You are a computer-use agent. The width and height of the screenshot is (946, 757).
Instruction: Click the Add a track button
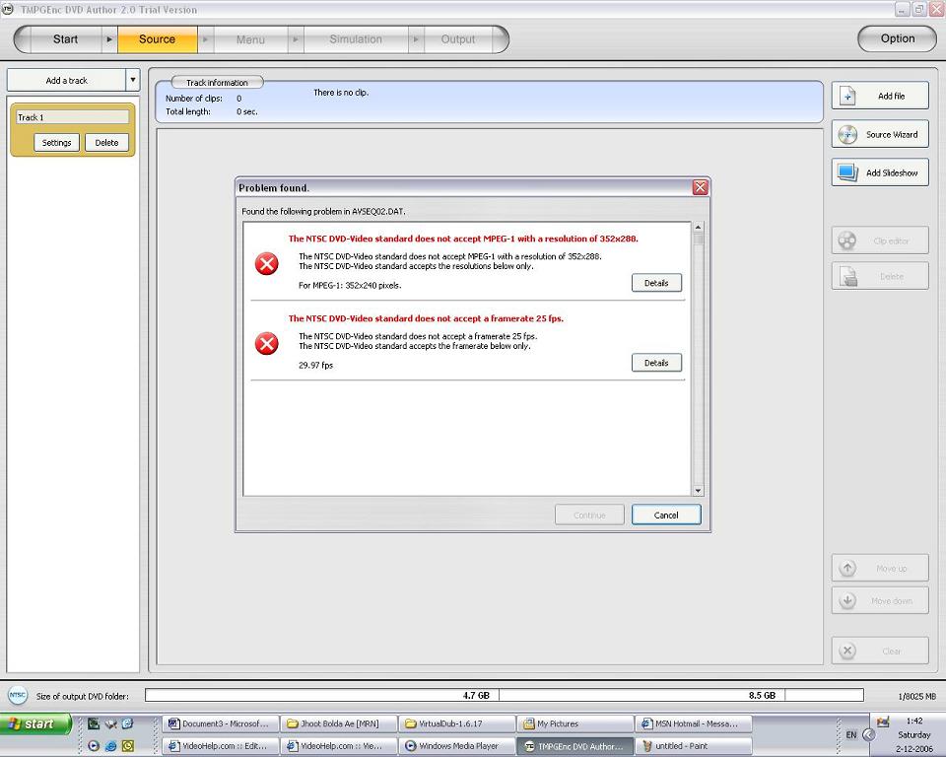66,80
